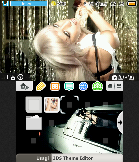139x162 pixels.
Task: Open the gray folder icon
Action: (34, 123)
